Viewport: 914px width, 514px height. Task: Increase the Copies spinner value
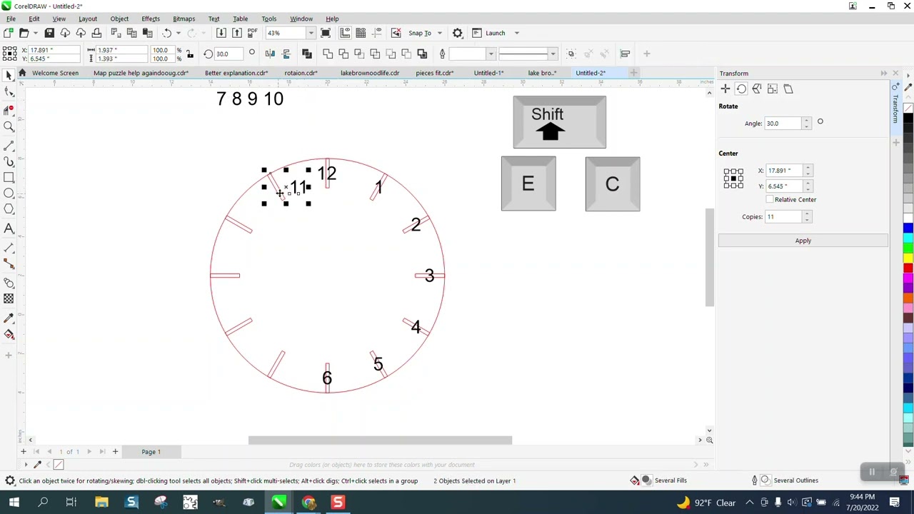[808, 214]
